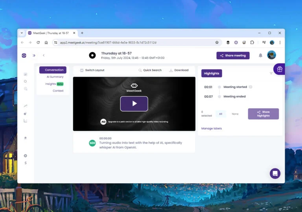Click the MeetGeek logo icon
Screen dimensions: 302x212
pyautogui.click(x=24, y=55)
